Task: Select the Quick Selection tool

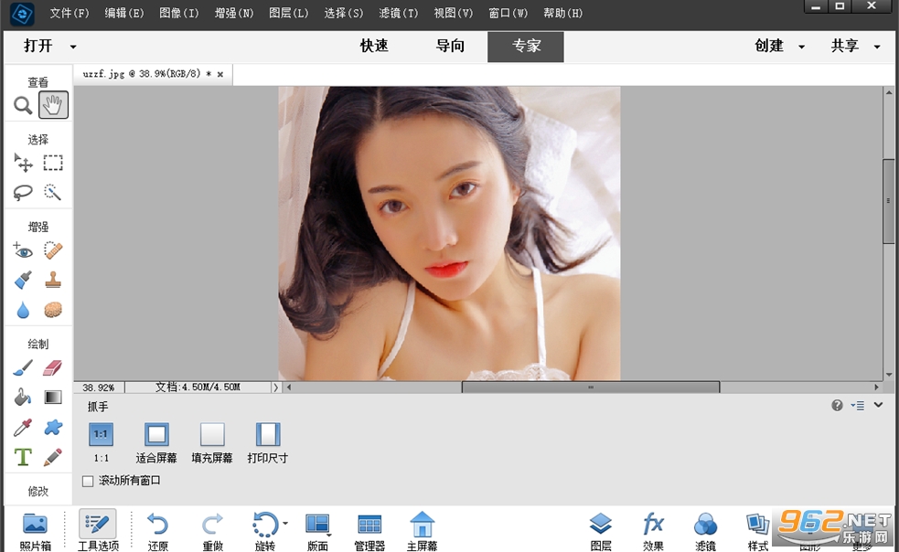Action: (x=53, y=192)
